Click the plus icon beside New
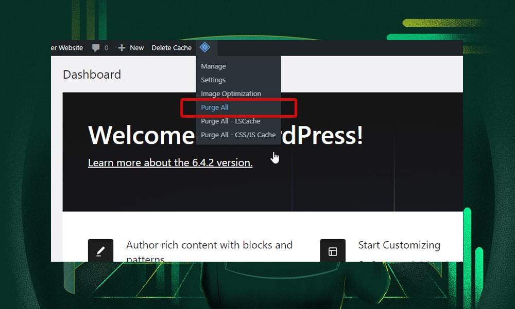This screenshot has height=309, width=515. point(122,48)
